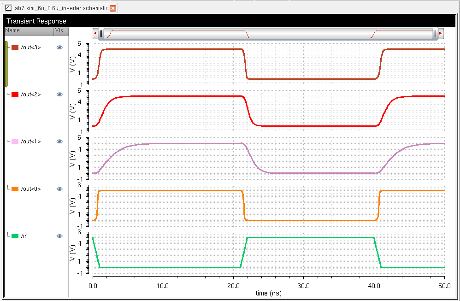Click the /out<0> orange color swatch
The height and width of the screenshot is (301, 460).
(x=15, y=189)
